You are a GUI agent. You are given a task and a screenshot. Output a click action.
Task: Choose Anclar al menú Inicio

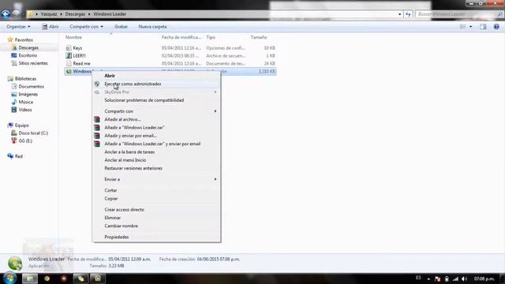pyautogui.click(x=125, y=160)
